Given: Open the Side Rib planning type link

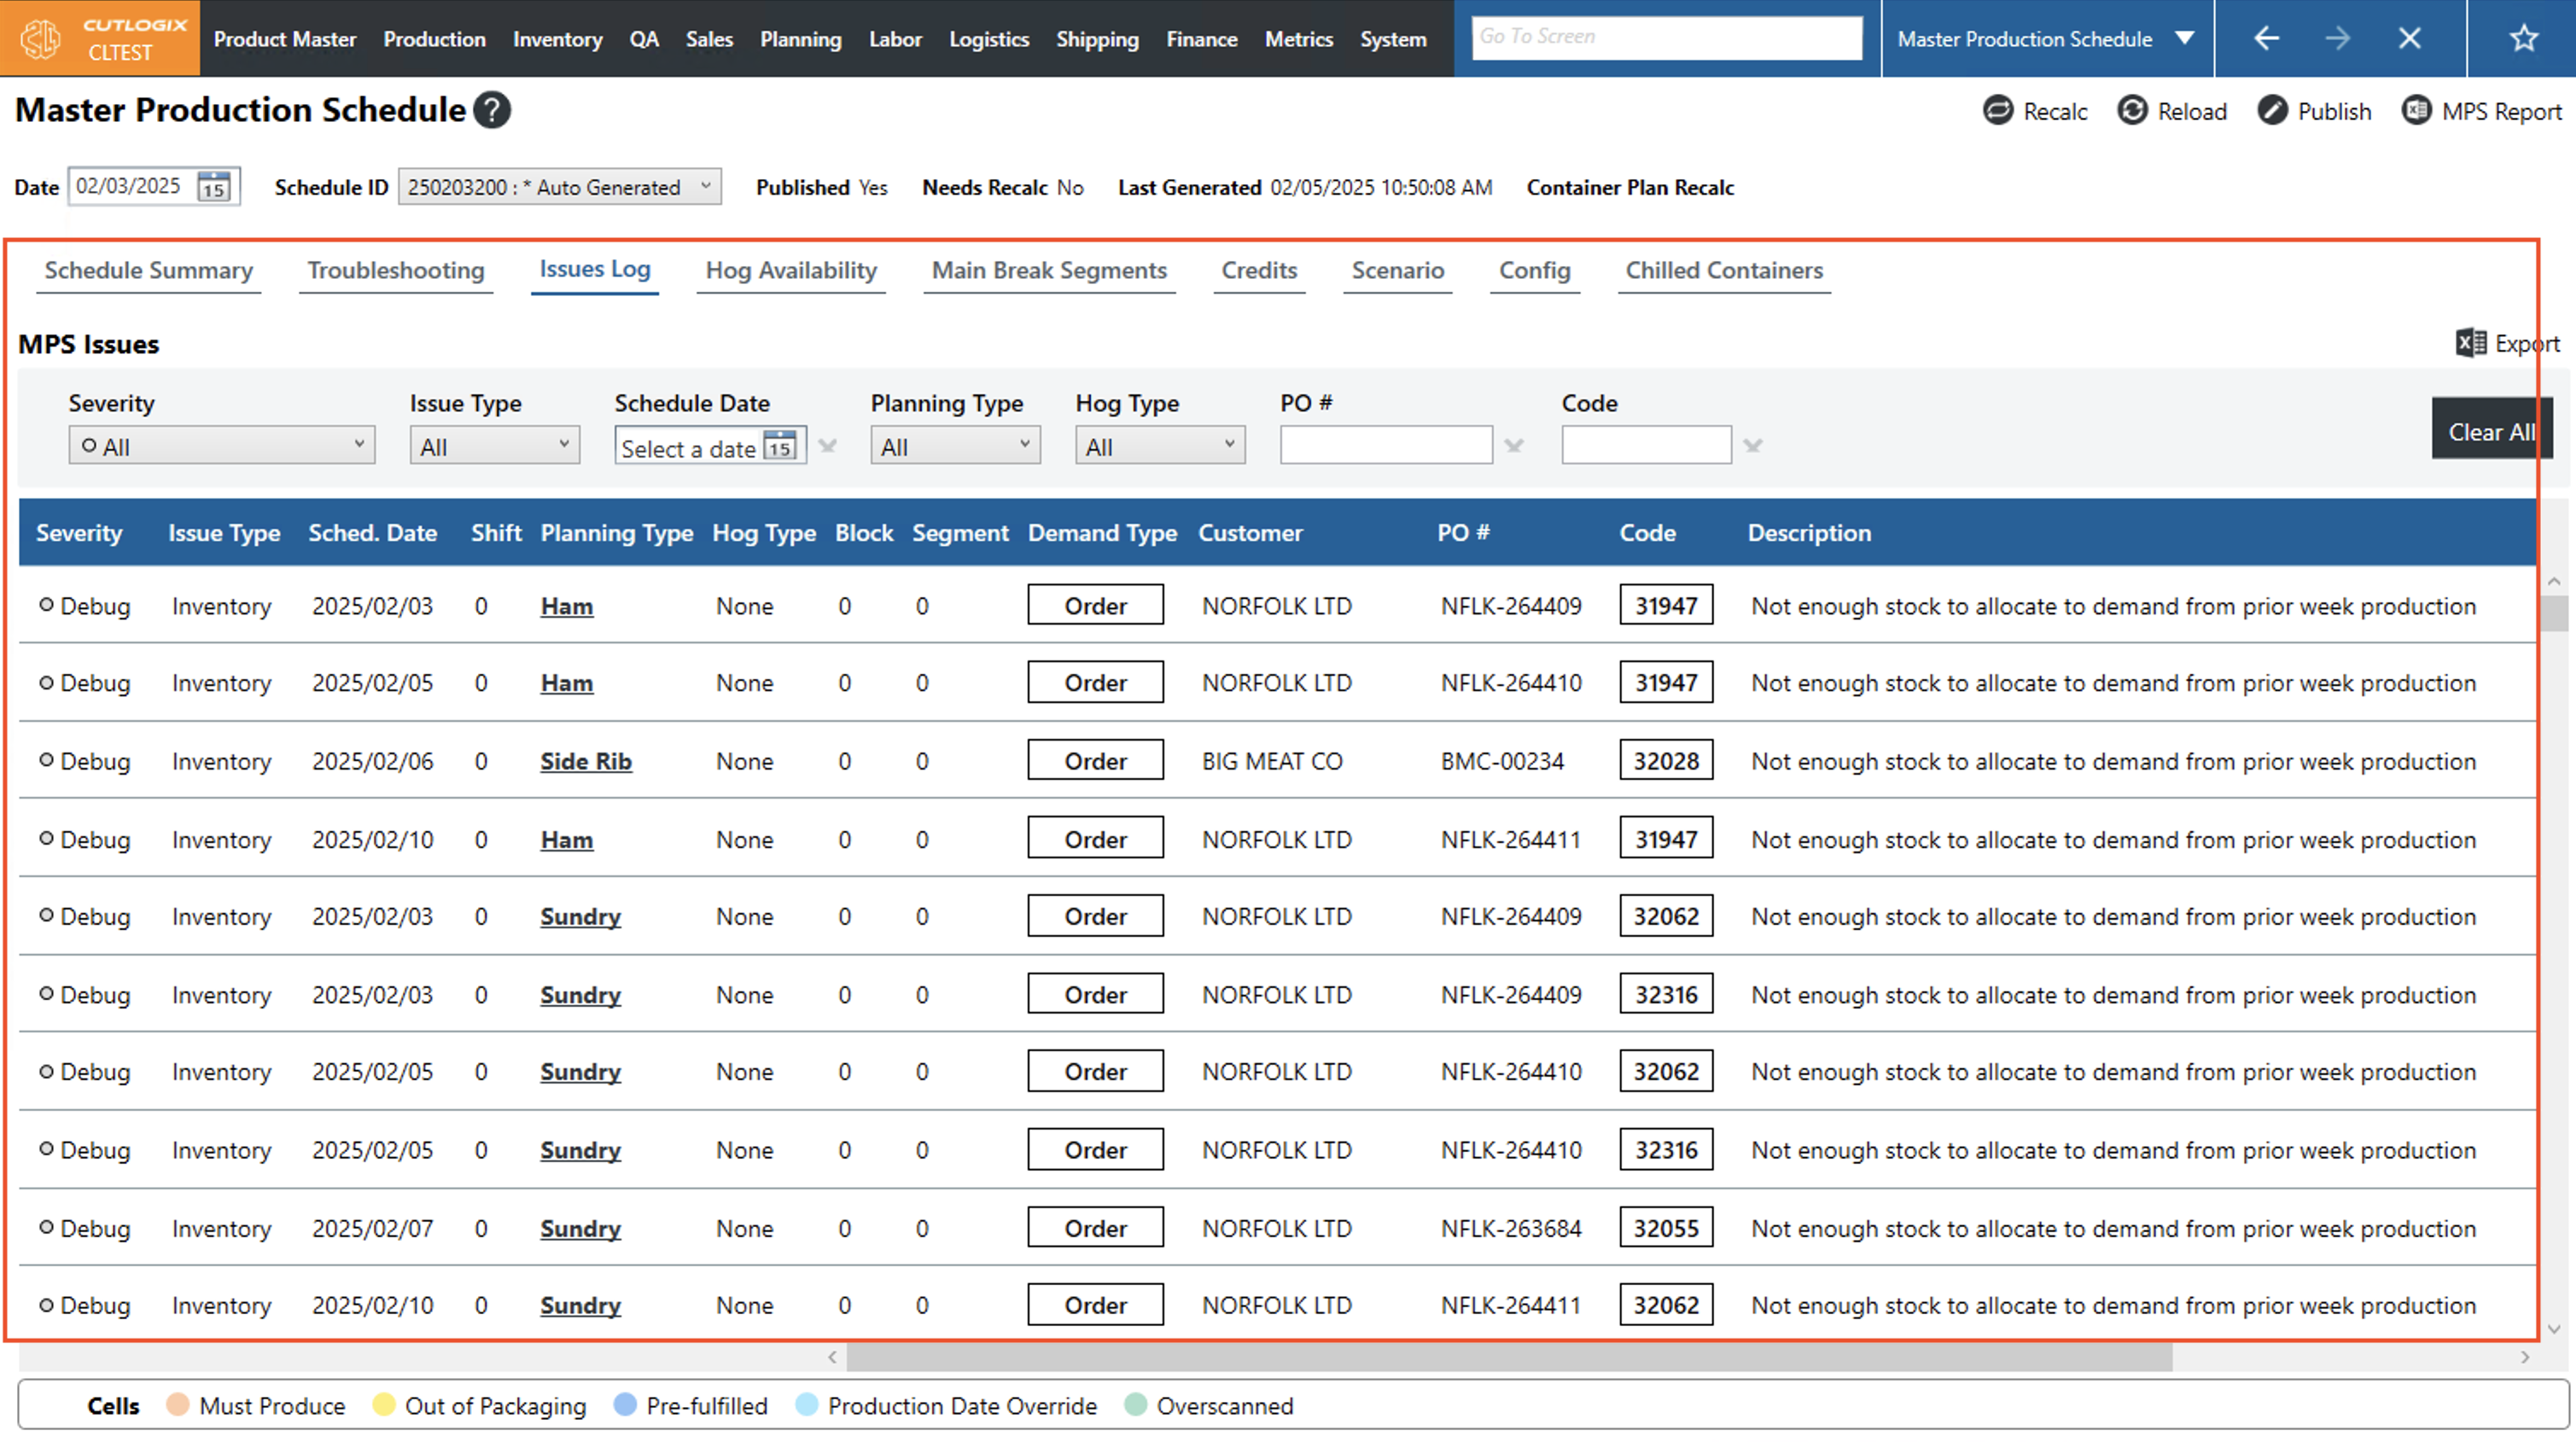Looking at the screenshot, I should point(585,761).
